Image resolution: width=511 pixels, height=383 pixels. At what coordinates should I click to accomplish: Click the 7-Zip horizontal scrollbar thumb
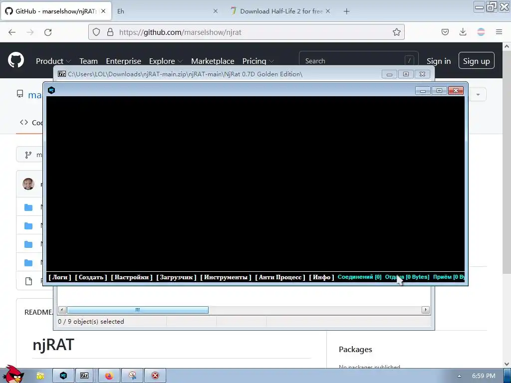tap(138, 310)
